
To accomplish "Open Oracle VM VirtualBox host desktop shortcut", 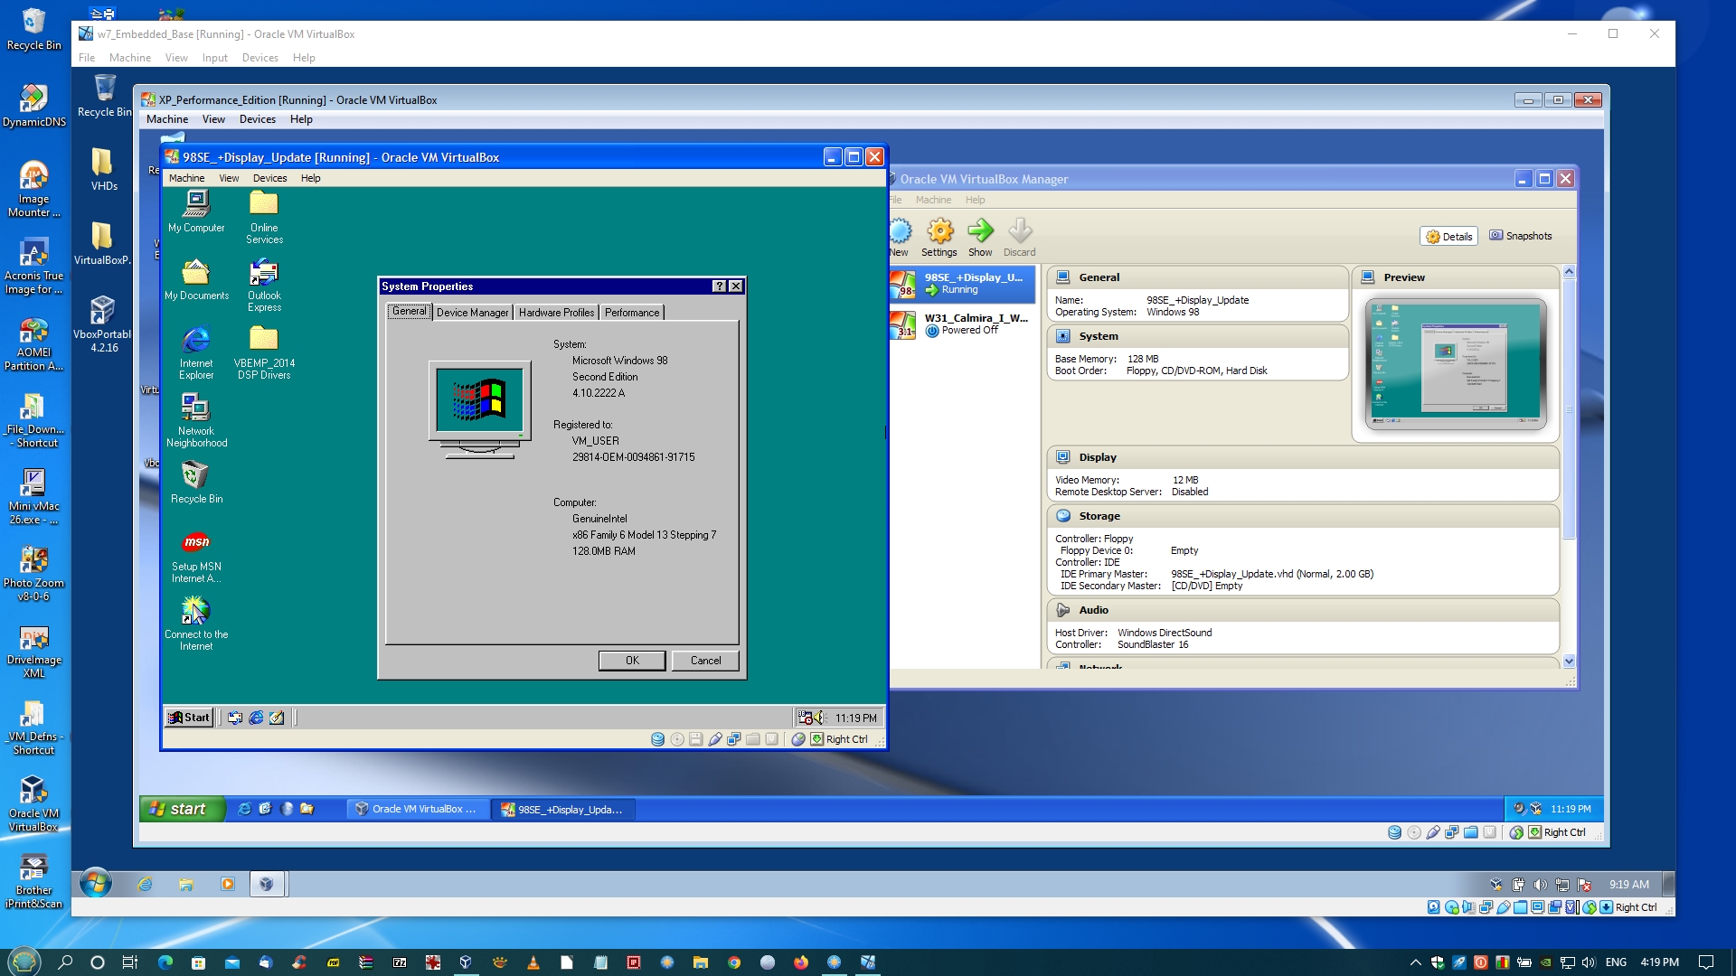I will click(x=34, y=803).
